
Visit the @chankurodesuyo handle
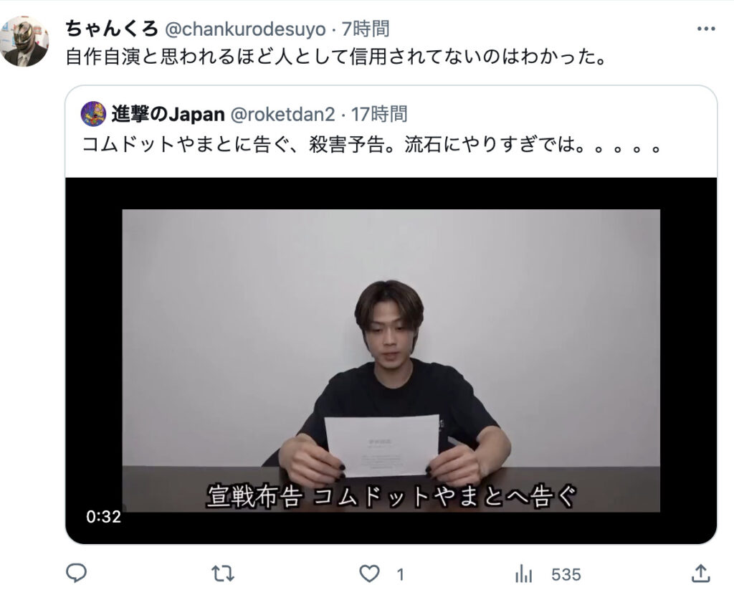click(245, 29)
